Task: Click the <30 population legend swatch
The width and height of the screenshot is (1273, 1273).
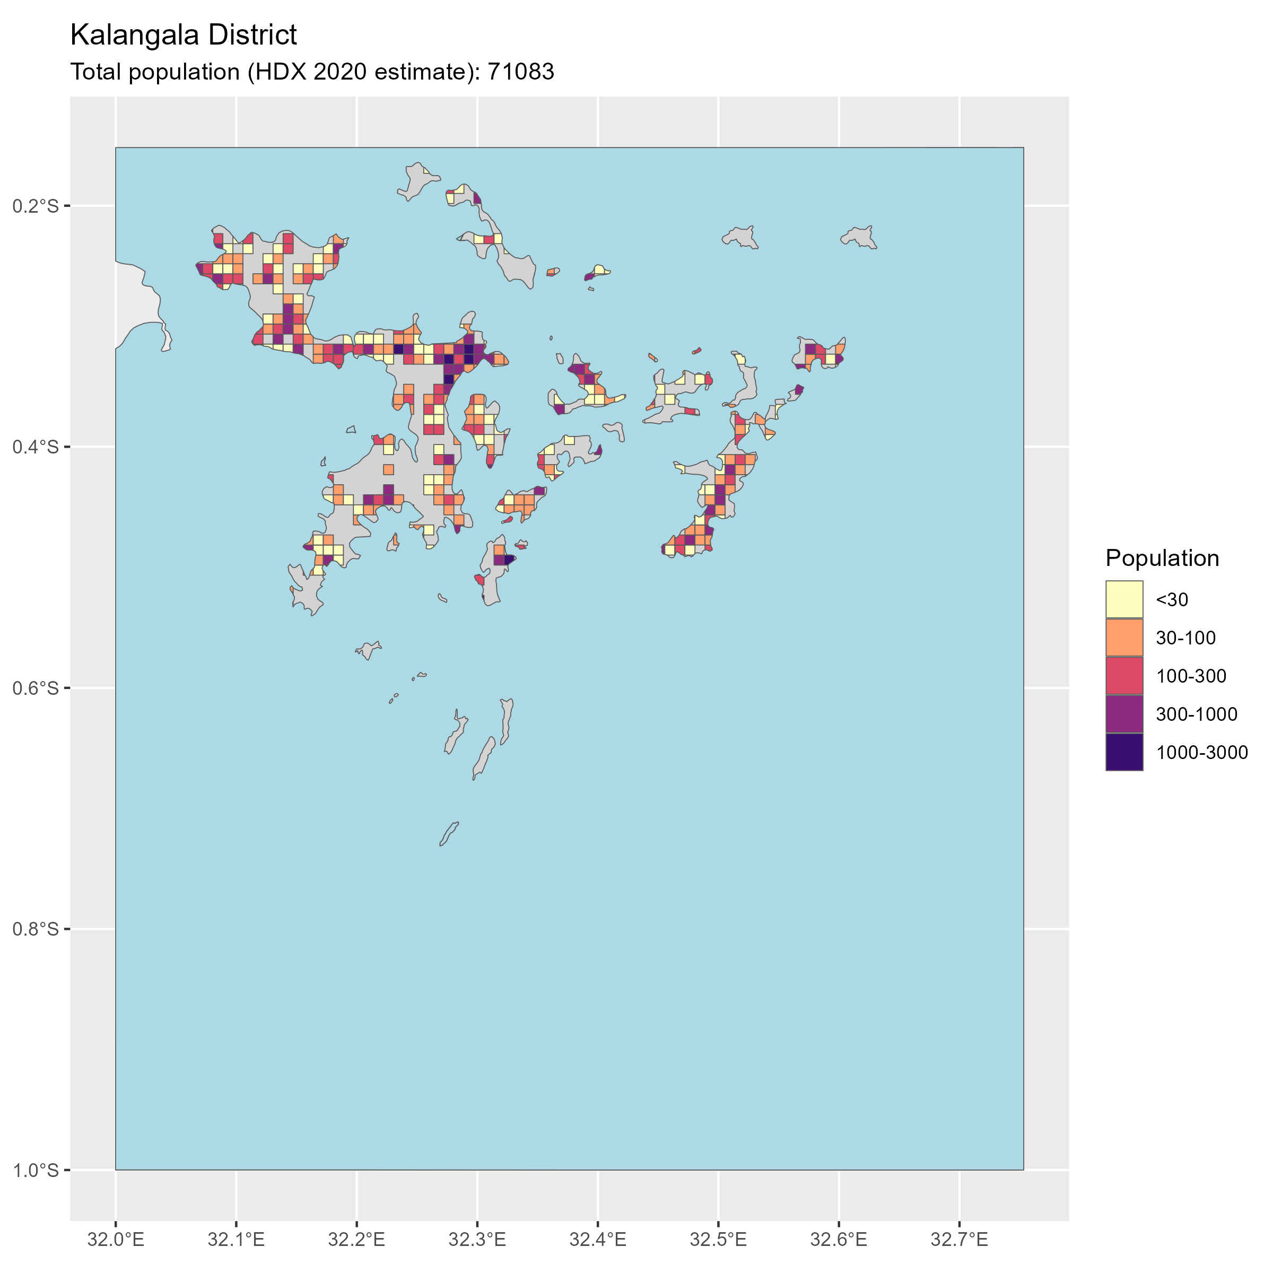Action: point(1124,599)
